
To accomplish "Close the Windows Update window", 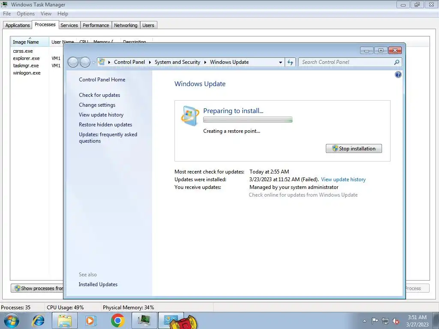I will (395, 51).
